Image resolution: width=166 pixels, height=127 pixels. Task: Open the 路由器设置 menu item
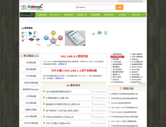[68, 15]
